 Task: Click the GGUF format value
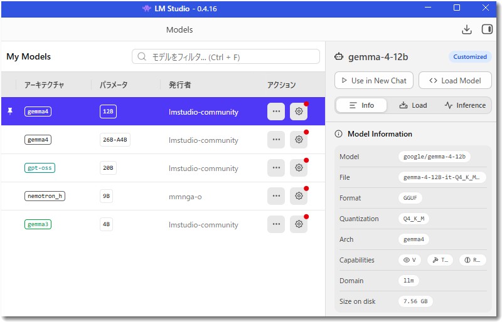[x=410, y=198]
